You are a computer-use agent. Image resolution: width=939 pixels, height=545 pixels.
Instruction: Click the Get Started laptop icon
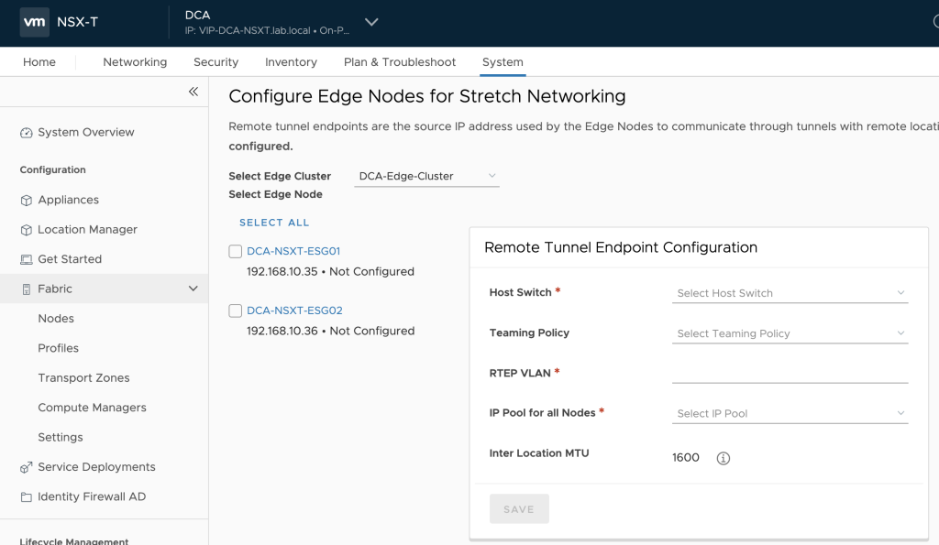(27, 259)
